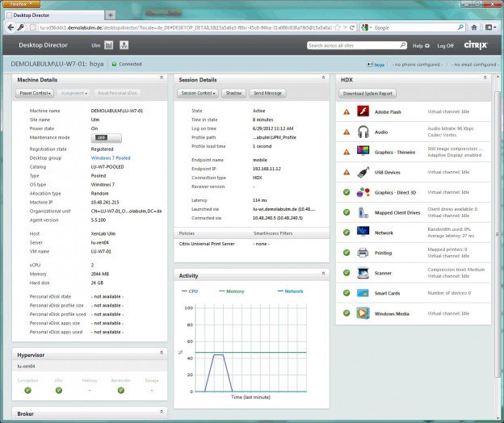
Task: Collapse the HDX panel
Action: tap(485, 78)
